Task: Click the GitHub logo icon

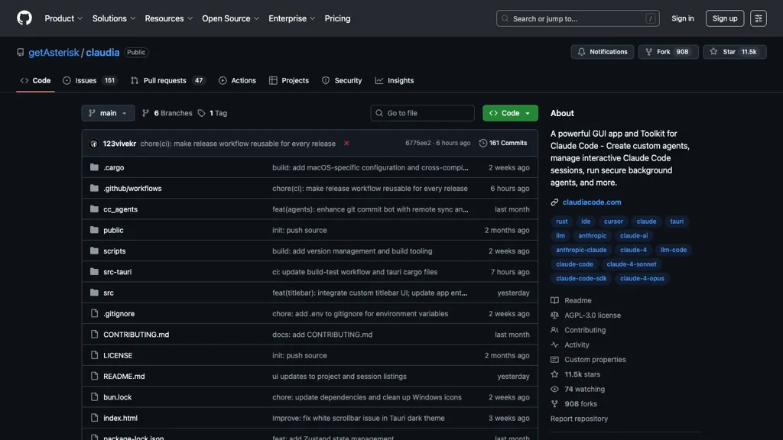Action: (24, 18)
